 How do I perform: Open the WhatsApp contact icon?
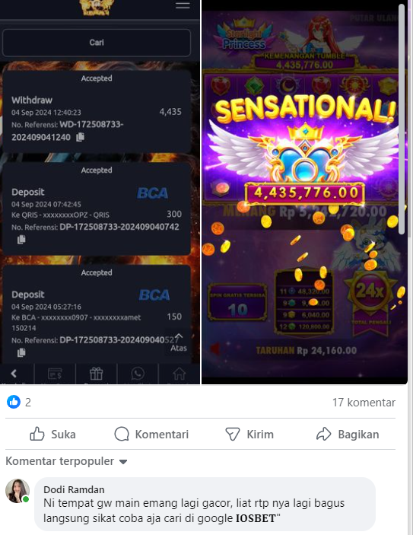[138, 374]
